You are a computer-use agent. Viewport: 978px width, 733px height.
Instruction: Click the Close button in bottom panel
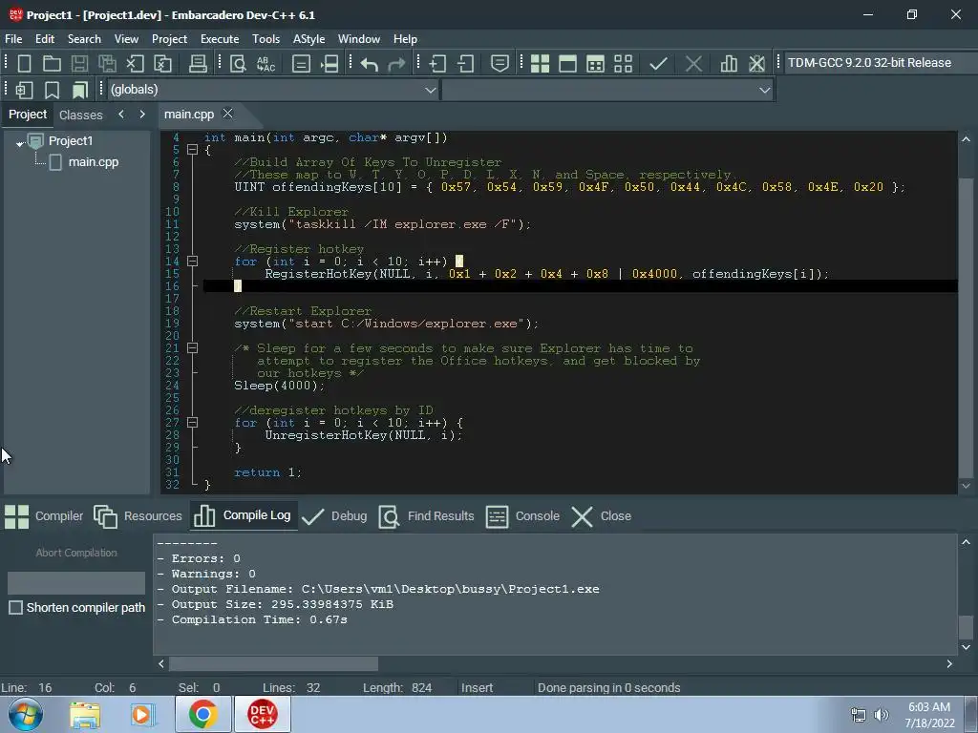[x=602, y=516]
